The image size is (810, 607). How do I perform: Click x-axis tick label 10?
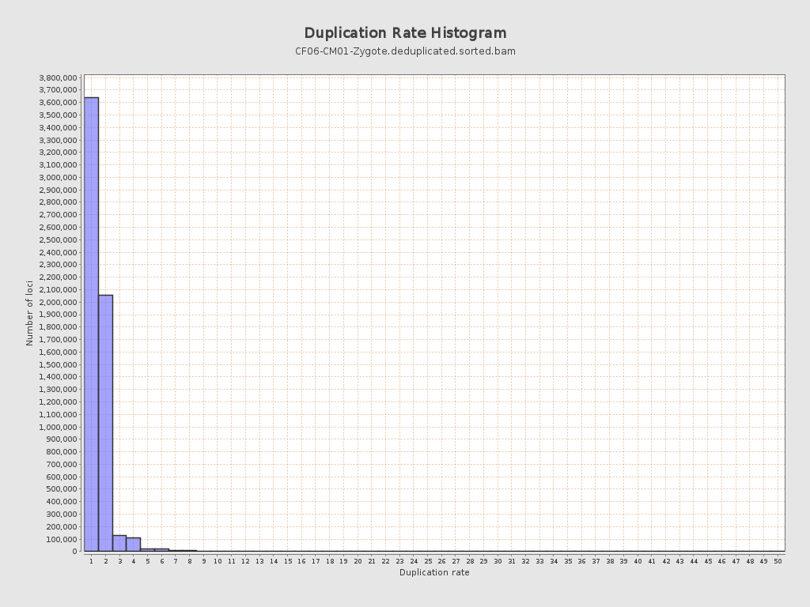[218, 561]
